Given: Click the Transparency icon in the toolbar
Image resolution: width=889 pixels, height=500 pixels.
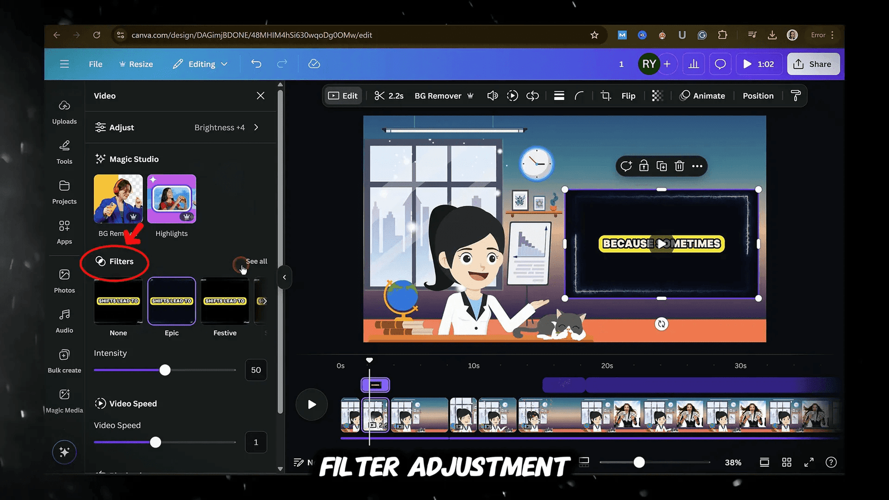Looking at the screenshot, I should (x=657, y=96).
